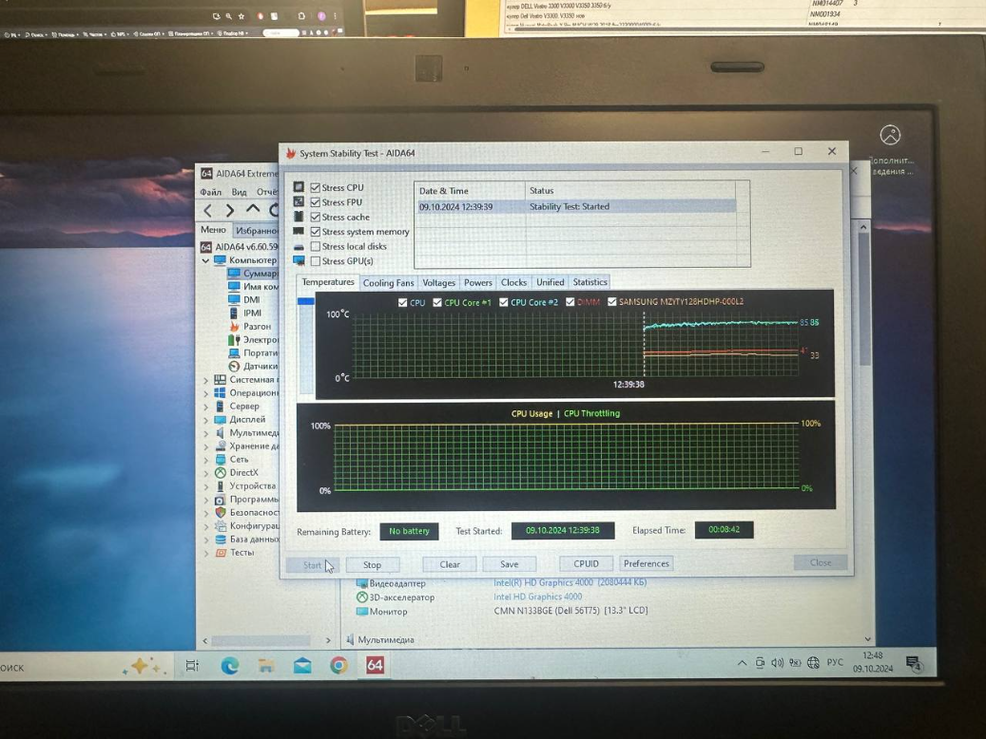Enable Stress GPU(s)
Image resolution: width=986 pixels, height=739 pixels.
(x=316, y=261)
